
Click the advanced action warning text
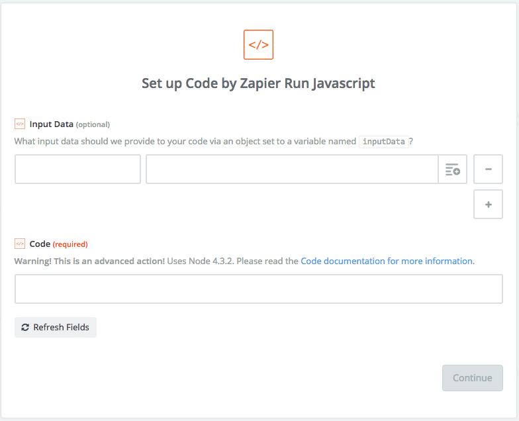coord(89,261)
